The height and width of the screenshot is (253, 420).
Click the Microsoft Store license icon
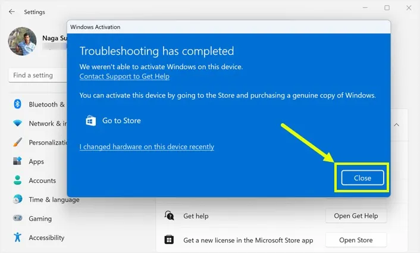[x=169, y=239]
